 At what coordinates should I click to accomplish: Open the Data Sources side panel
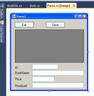[2, 31]
